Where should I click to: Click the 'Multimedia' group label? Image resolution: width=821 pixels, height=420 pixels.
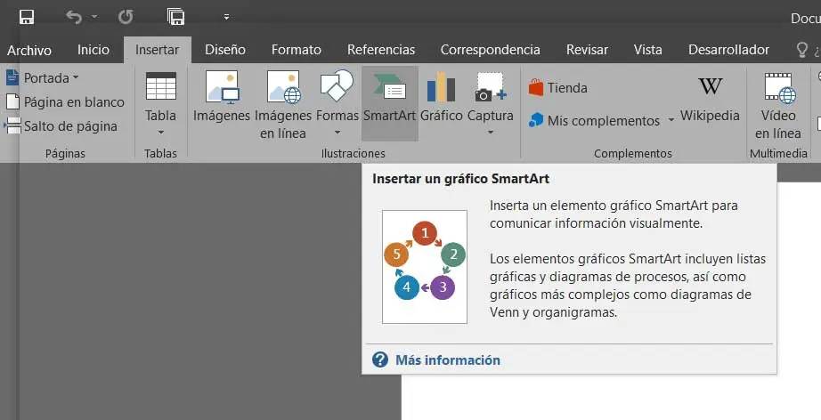(778, 153)
